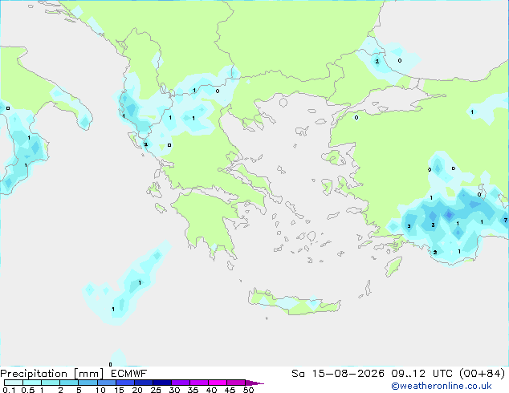Select the 2–5 mm legend color swatch
The width and height of the screenshot is (509, 393).
[x=69, y=383]
